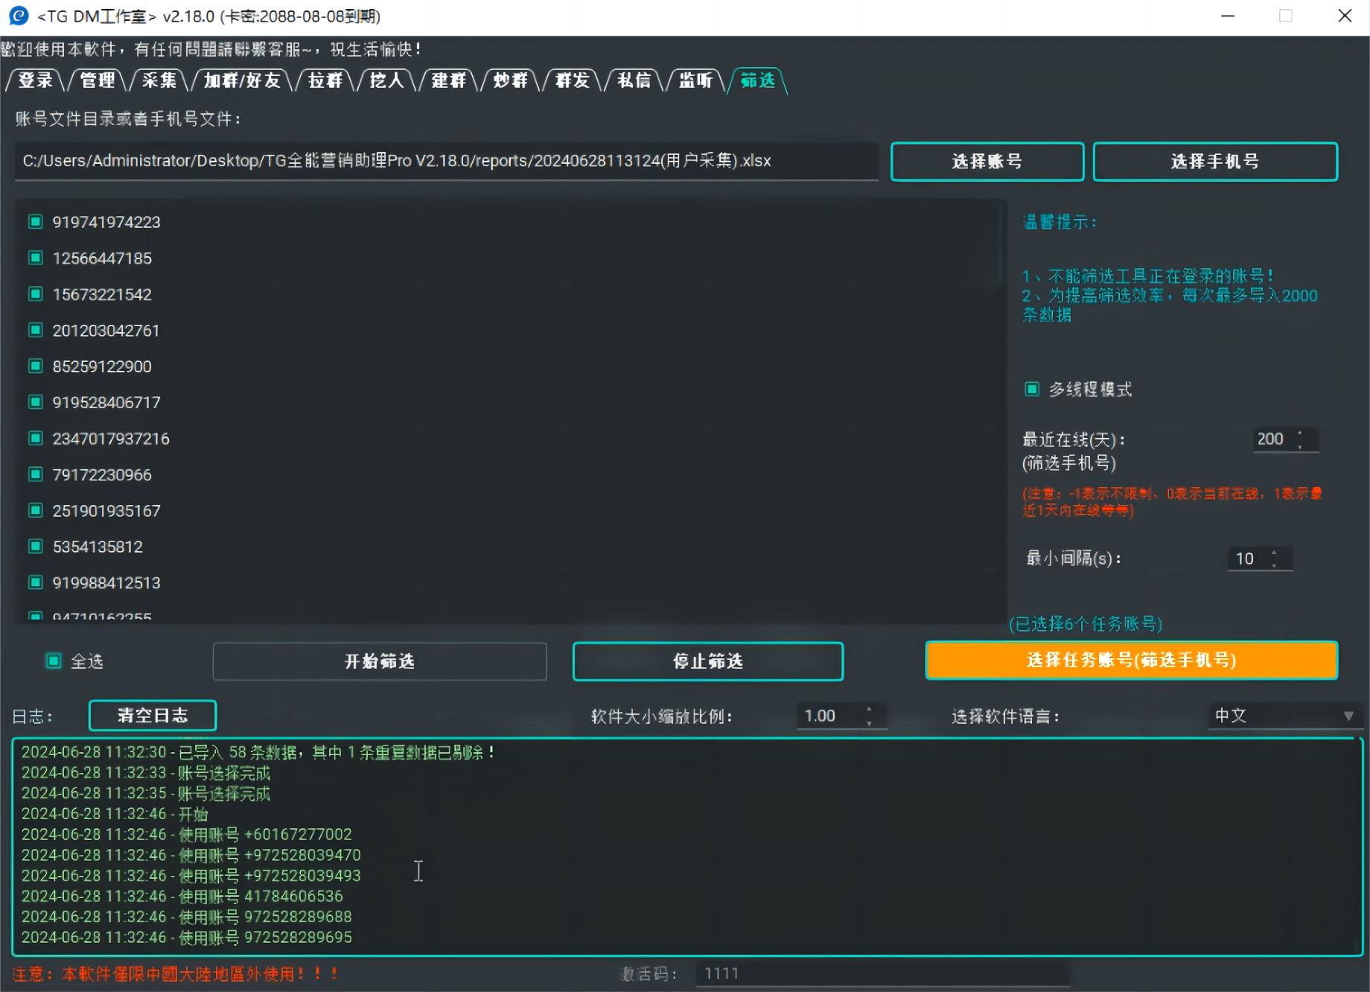Click the 已选择6个任务账号 status text

tap(1086, 624)
